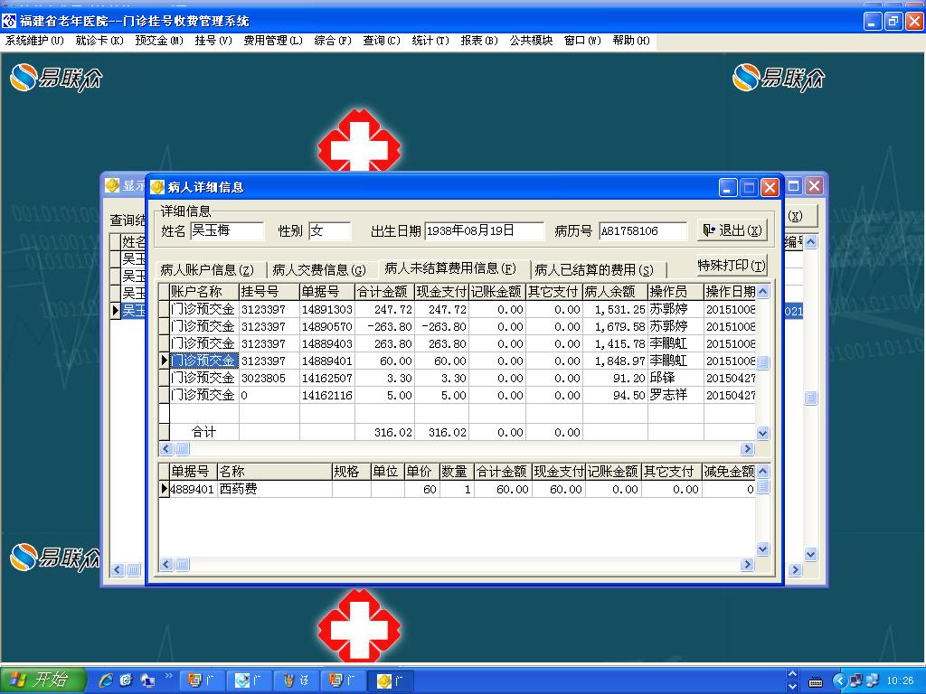
Task: Click the keyboard icon in system tray
Action: pyautogui.click(x=816, y=682)
